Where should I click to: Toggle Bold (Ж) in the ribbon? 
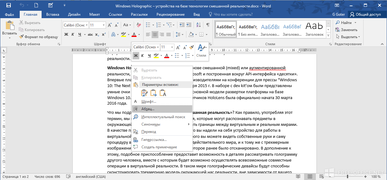click(x=66, y=34)
